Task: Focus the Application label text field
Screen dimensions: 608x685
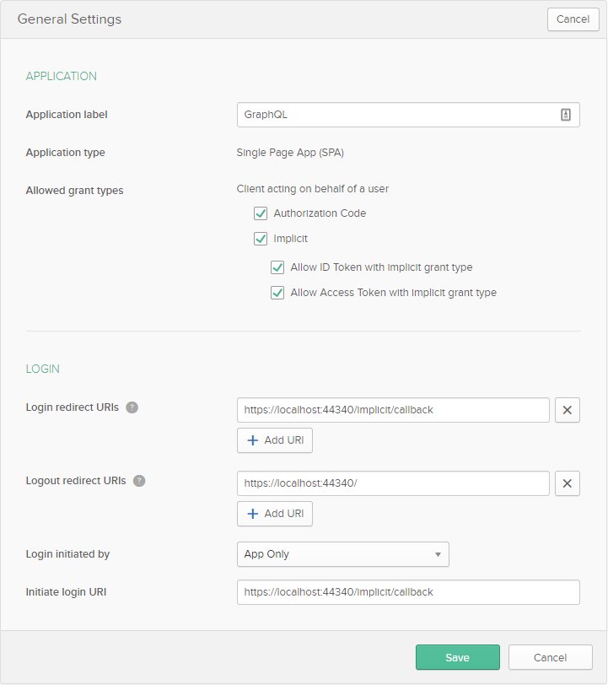Action: pos(395,115)
